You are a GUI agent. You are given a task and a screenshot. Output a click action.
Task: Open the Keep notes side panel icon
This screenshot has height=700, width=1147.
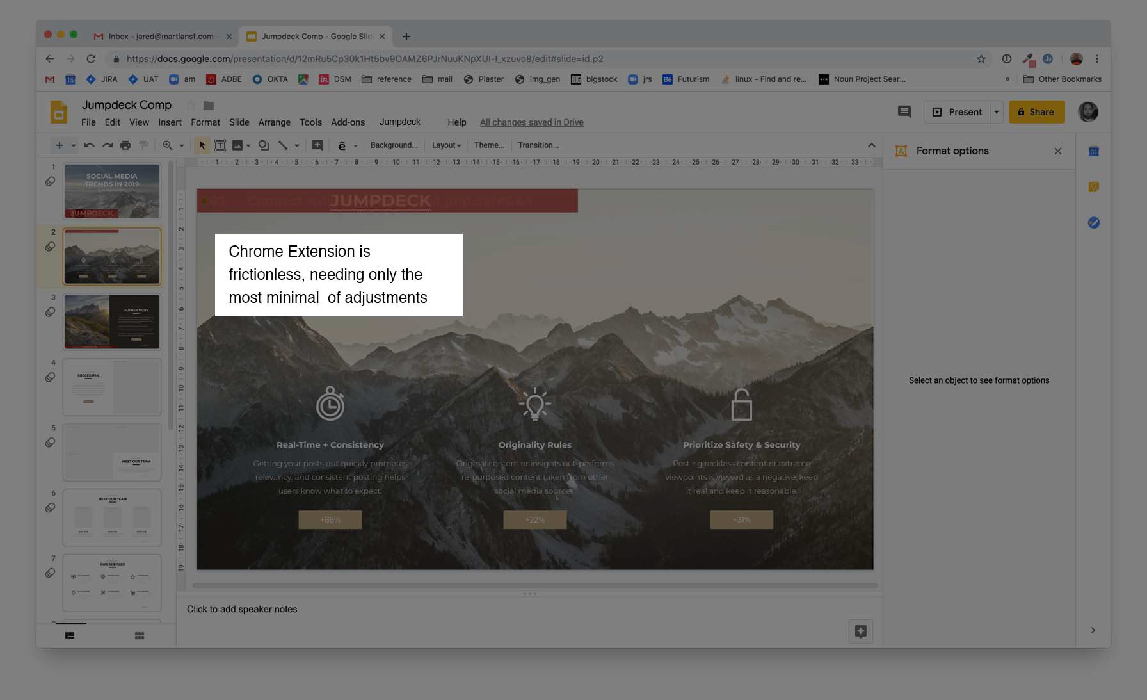[1094, 187]
